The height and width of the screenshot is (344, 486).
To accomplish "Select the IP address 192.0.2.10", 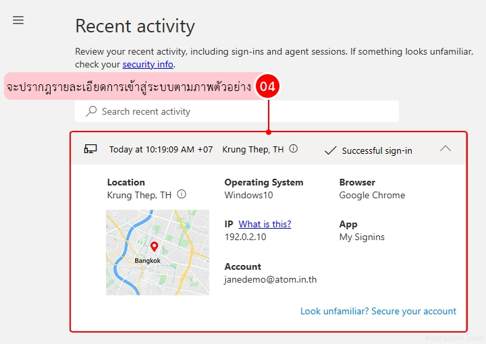I will (245, 237).
